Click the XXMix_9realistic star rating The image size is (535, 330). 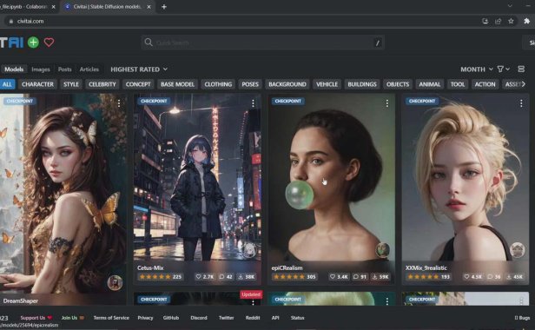point(428,277)
